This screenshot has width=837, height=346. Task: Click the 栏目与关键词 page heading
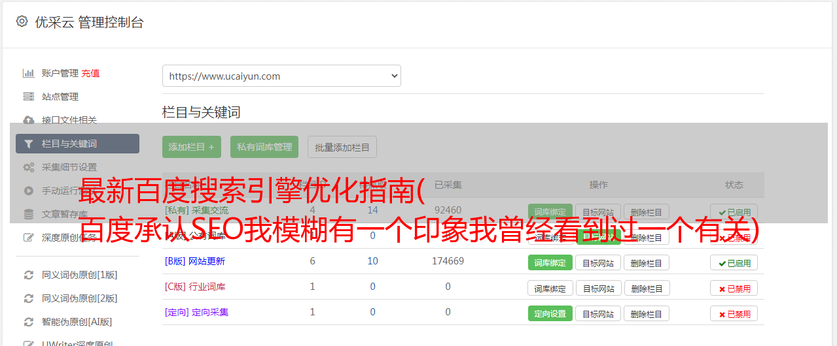pos(202,112)
